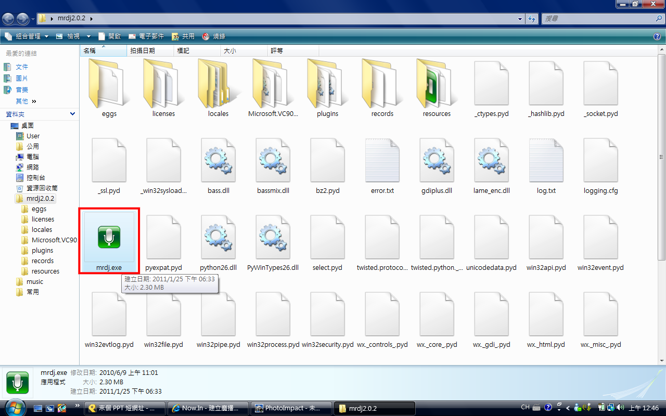The height and width of the screenshot is (416, 666).
Task: Open the address bar history dropdown
Action: [520, 19]
